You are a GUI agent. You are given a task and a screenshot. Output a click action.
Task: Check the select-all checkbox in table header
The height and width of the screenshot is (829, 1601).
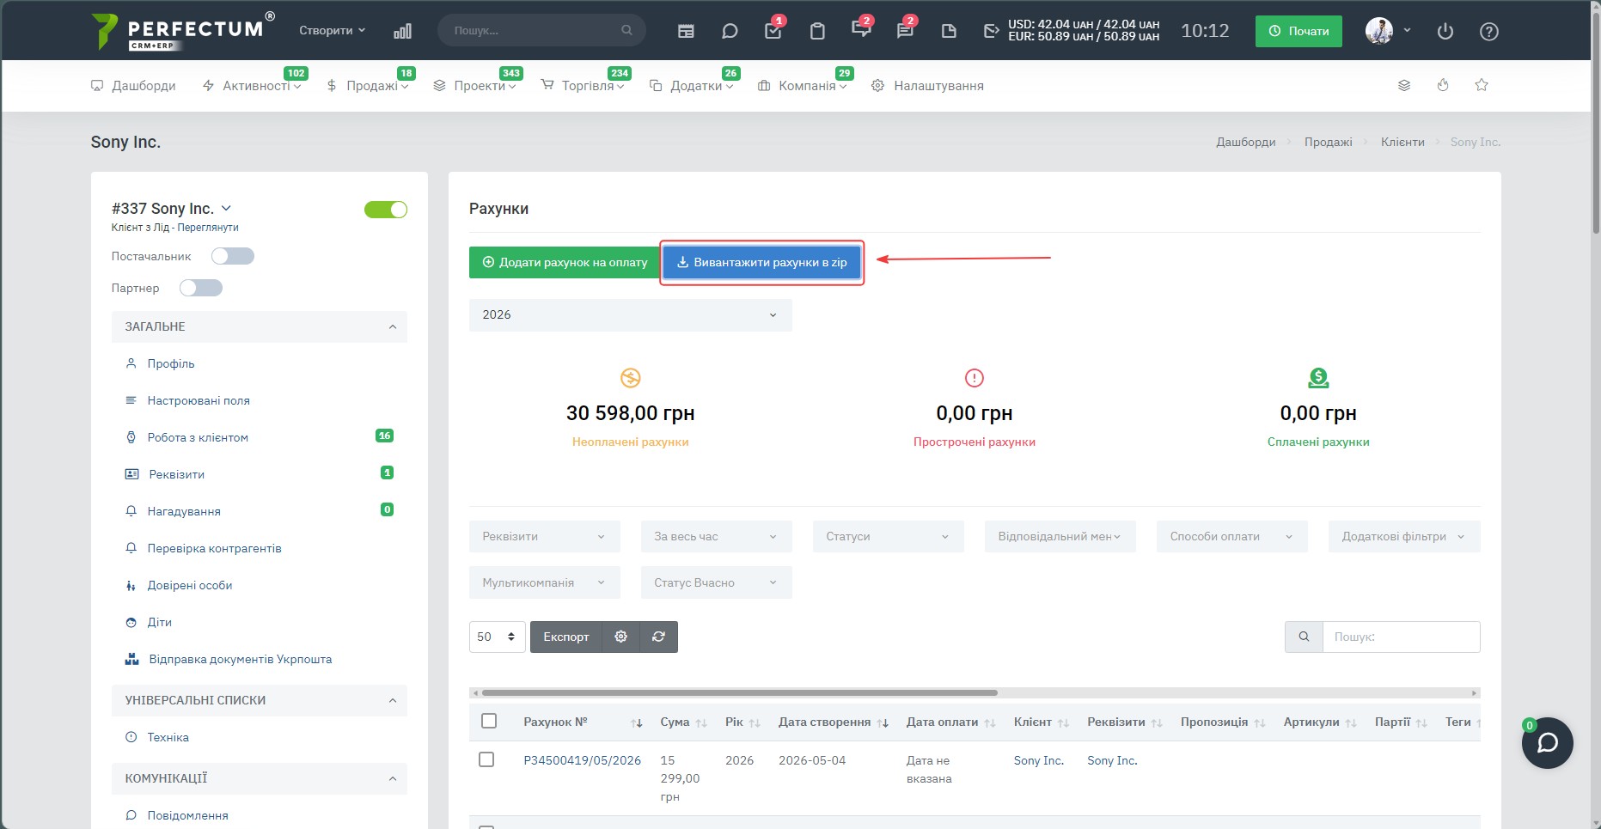(489, 721)
